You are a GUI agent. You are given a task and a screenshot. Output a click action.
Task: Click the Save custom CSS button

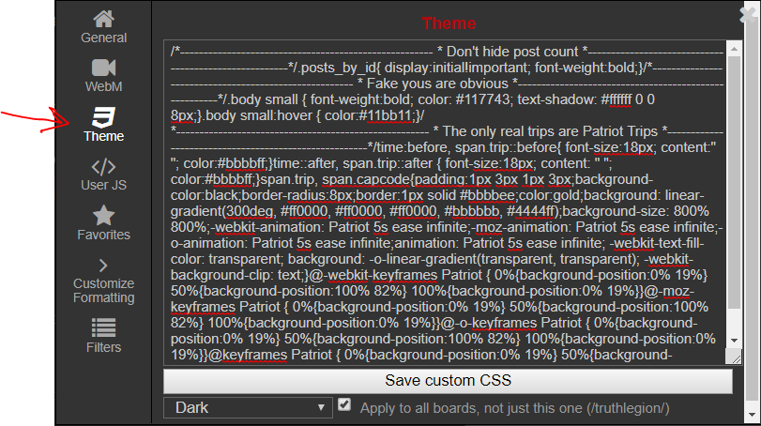click(x=448, y=381)
